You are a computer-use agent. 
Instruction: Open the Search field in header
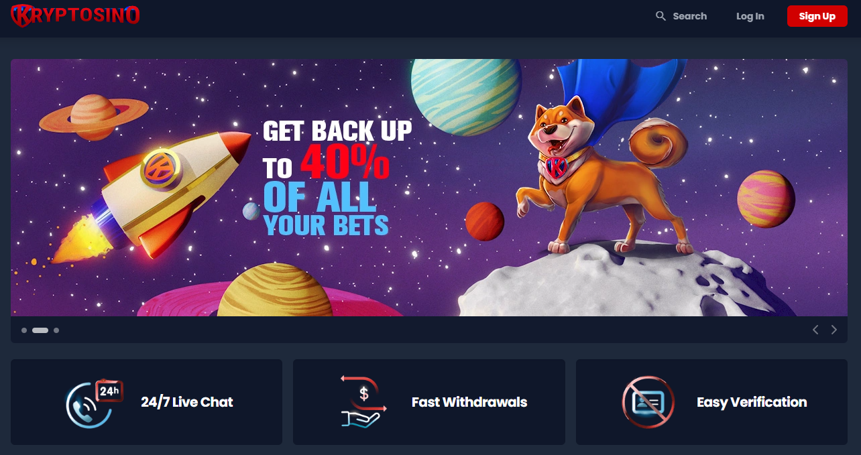(681, 16)
